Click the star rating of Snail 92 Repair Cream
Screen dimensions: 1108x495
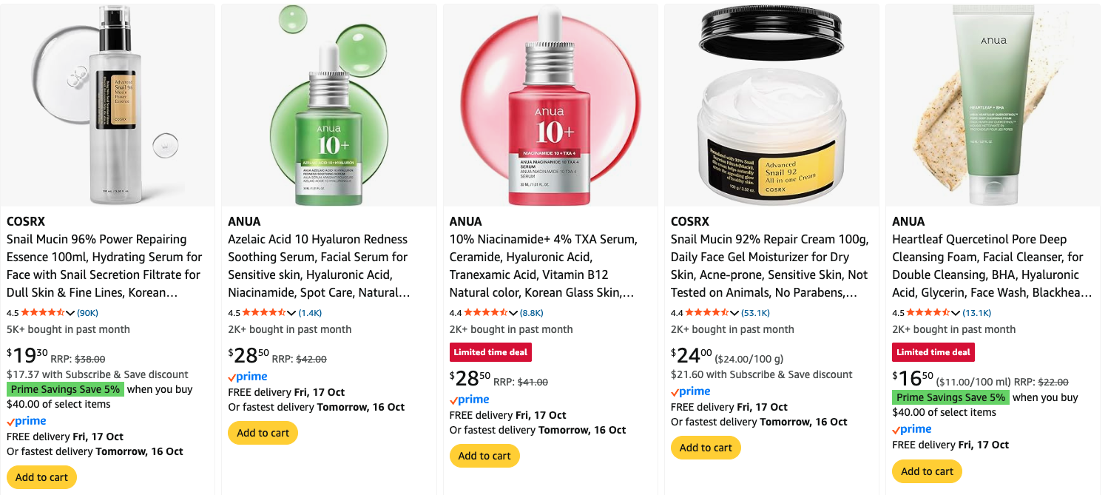[707, 313]
